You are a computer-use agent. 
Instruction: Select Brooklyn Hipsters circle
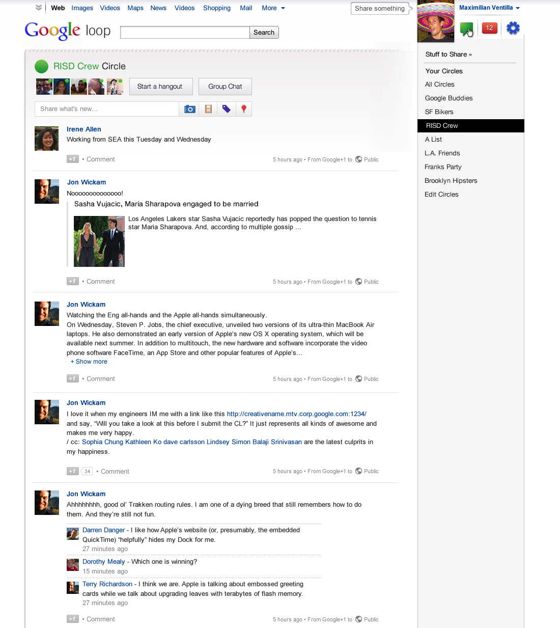tap(451, 181)
